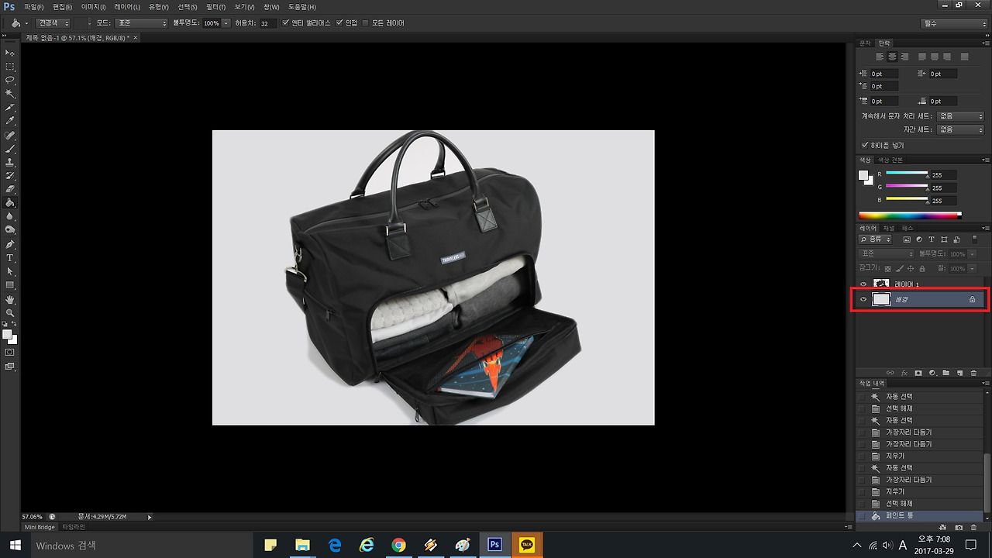Image resolution: width=992 pixels, height=558 pixels.
Task: Click the Windows Start button
Action: [x=14, y=545]
